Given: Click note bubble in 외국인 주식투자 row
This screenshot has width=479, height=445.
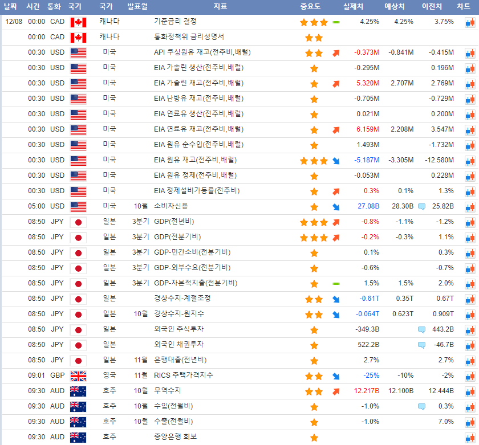Looking at the screenshot, I should [421, 329].
